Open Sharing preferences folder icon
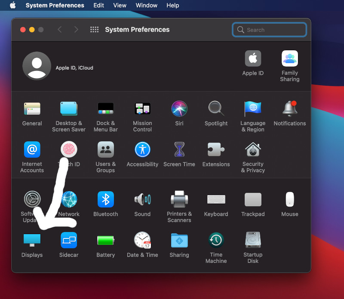 (179, 240)
